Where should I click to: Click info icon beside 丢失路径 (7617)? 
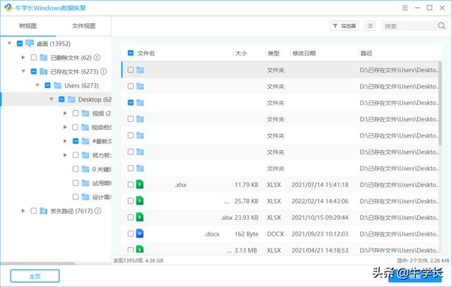[x=98, y=211]
